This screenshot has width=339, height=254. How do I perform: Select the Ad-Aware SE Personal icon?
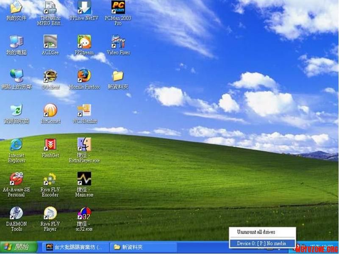(16, 179)
